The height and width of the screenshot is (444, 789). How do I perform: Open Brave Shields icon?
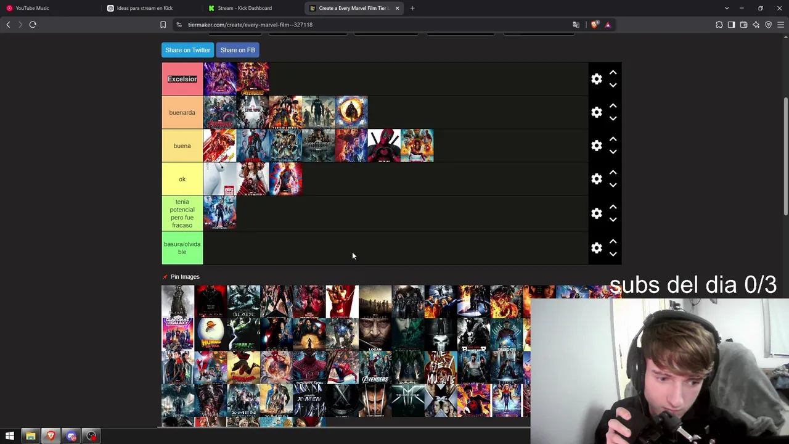594,25
